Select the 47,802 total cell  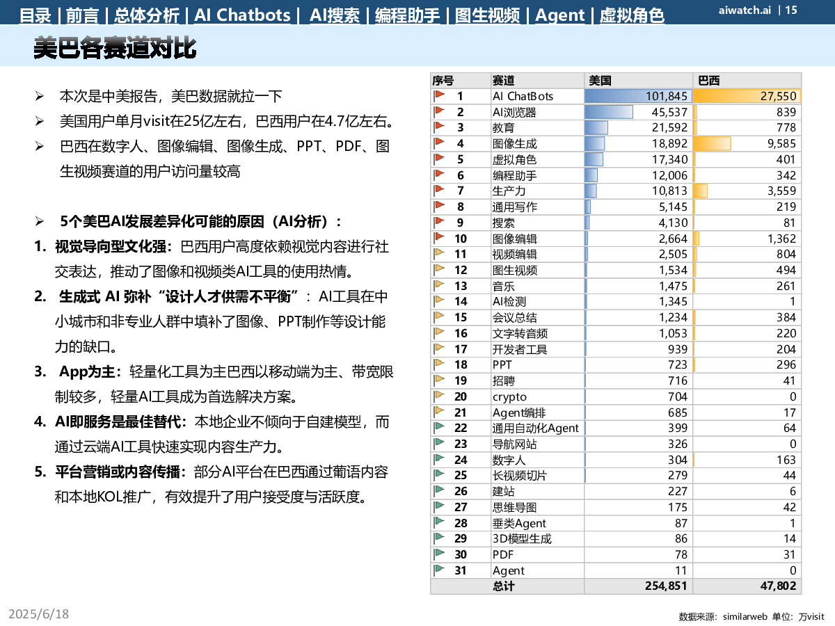pyautogui.click(x=747, y=586)
